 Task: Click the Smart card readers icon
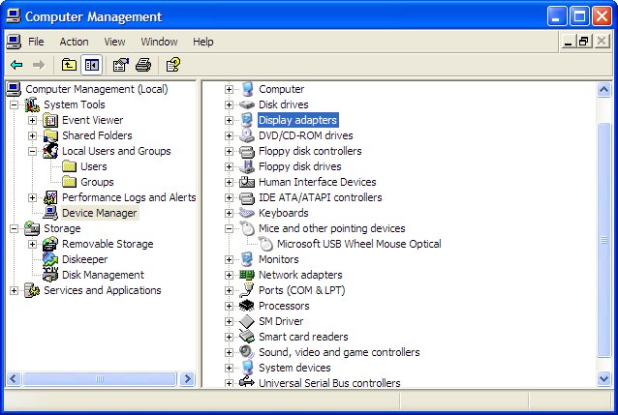click(247, 337)
